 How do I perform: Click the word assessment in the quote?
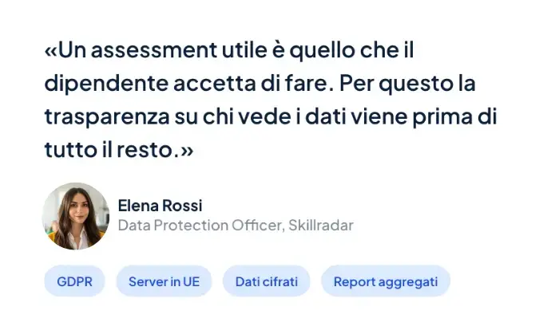pyautogui.click(x=154, y=50)
